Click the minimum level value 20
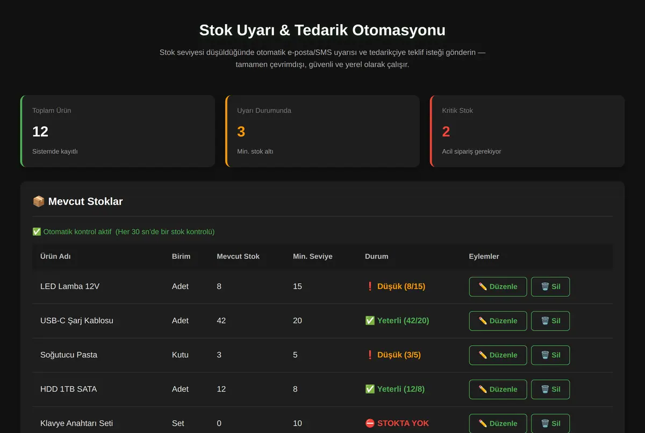Screen dimensions: 645x433 297,321
